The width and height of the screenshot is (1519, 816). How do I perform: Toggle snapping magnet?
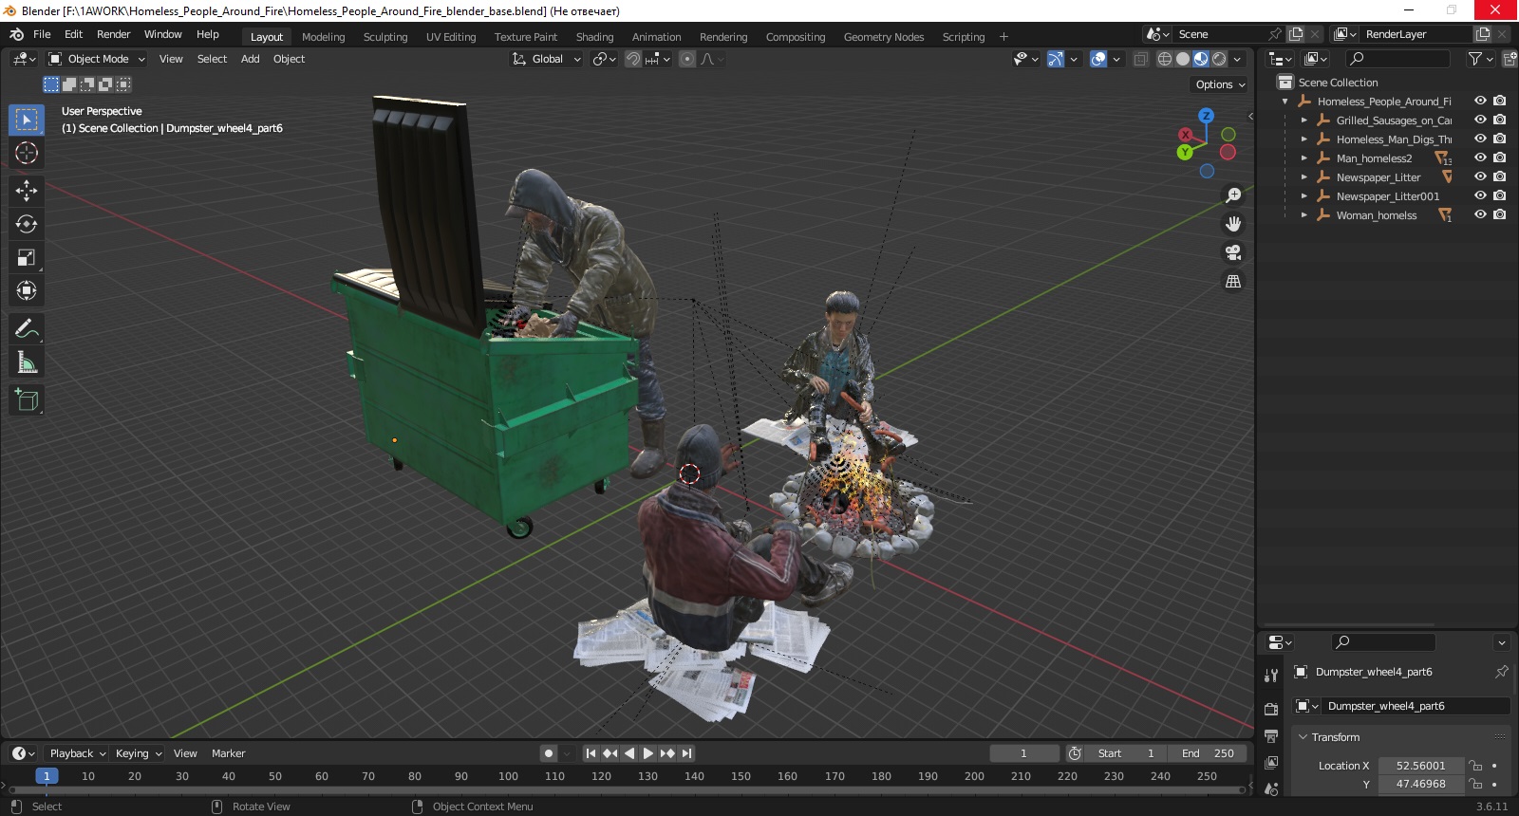tap(633, 59)
